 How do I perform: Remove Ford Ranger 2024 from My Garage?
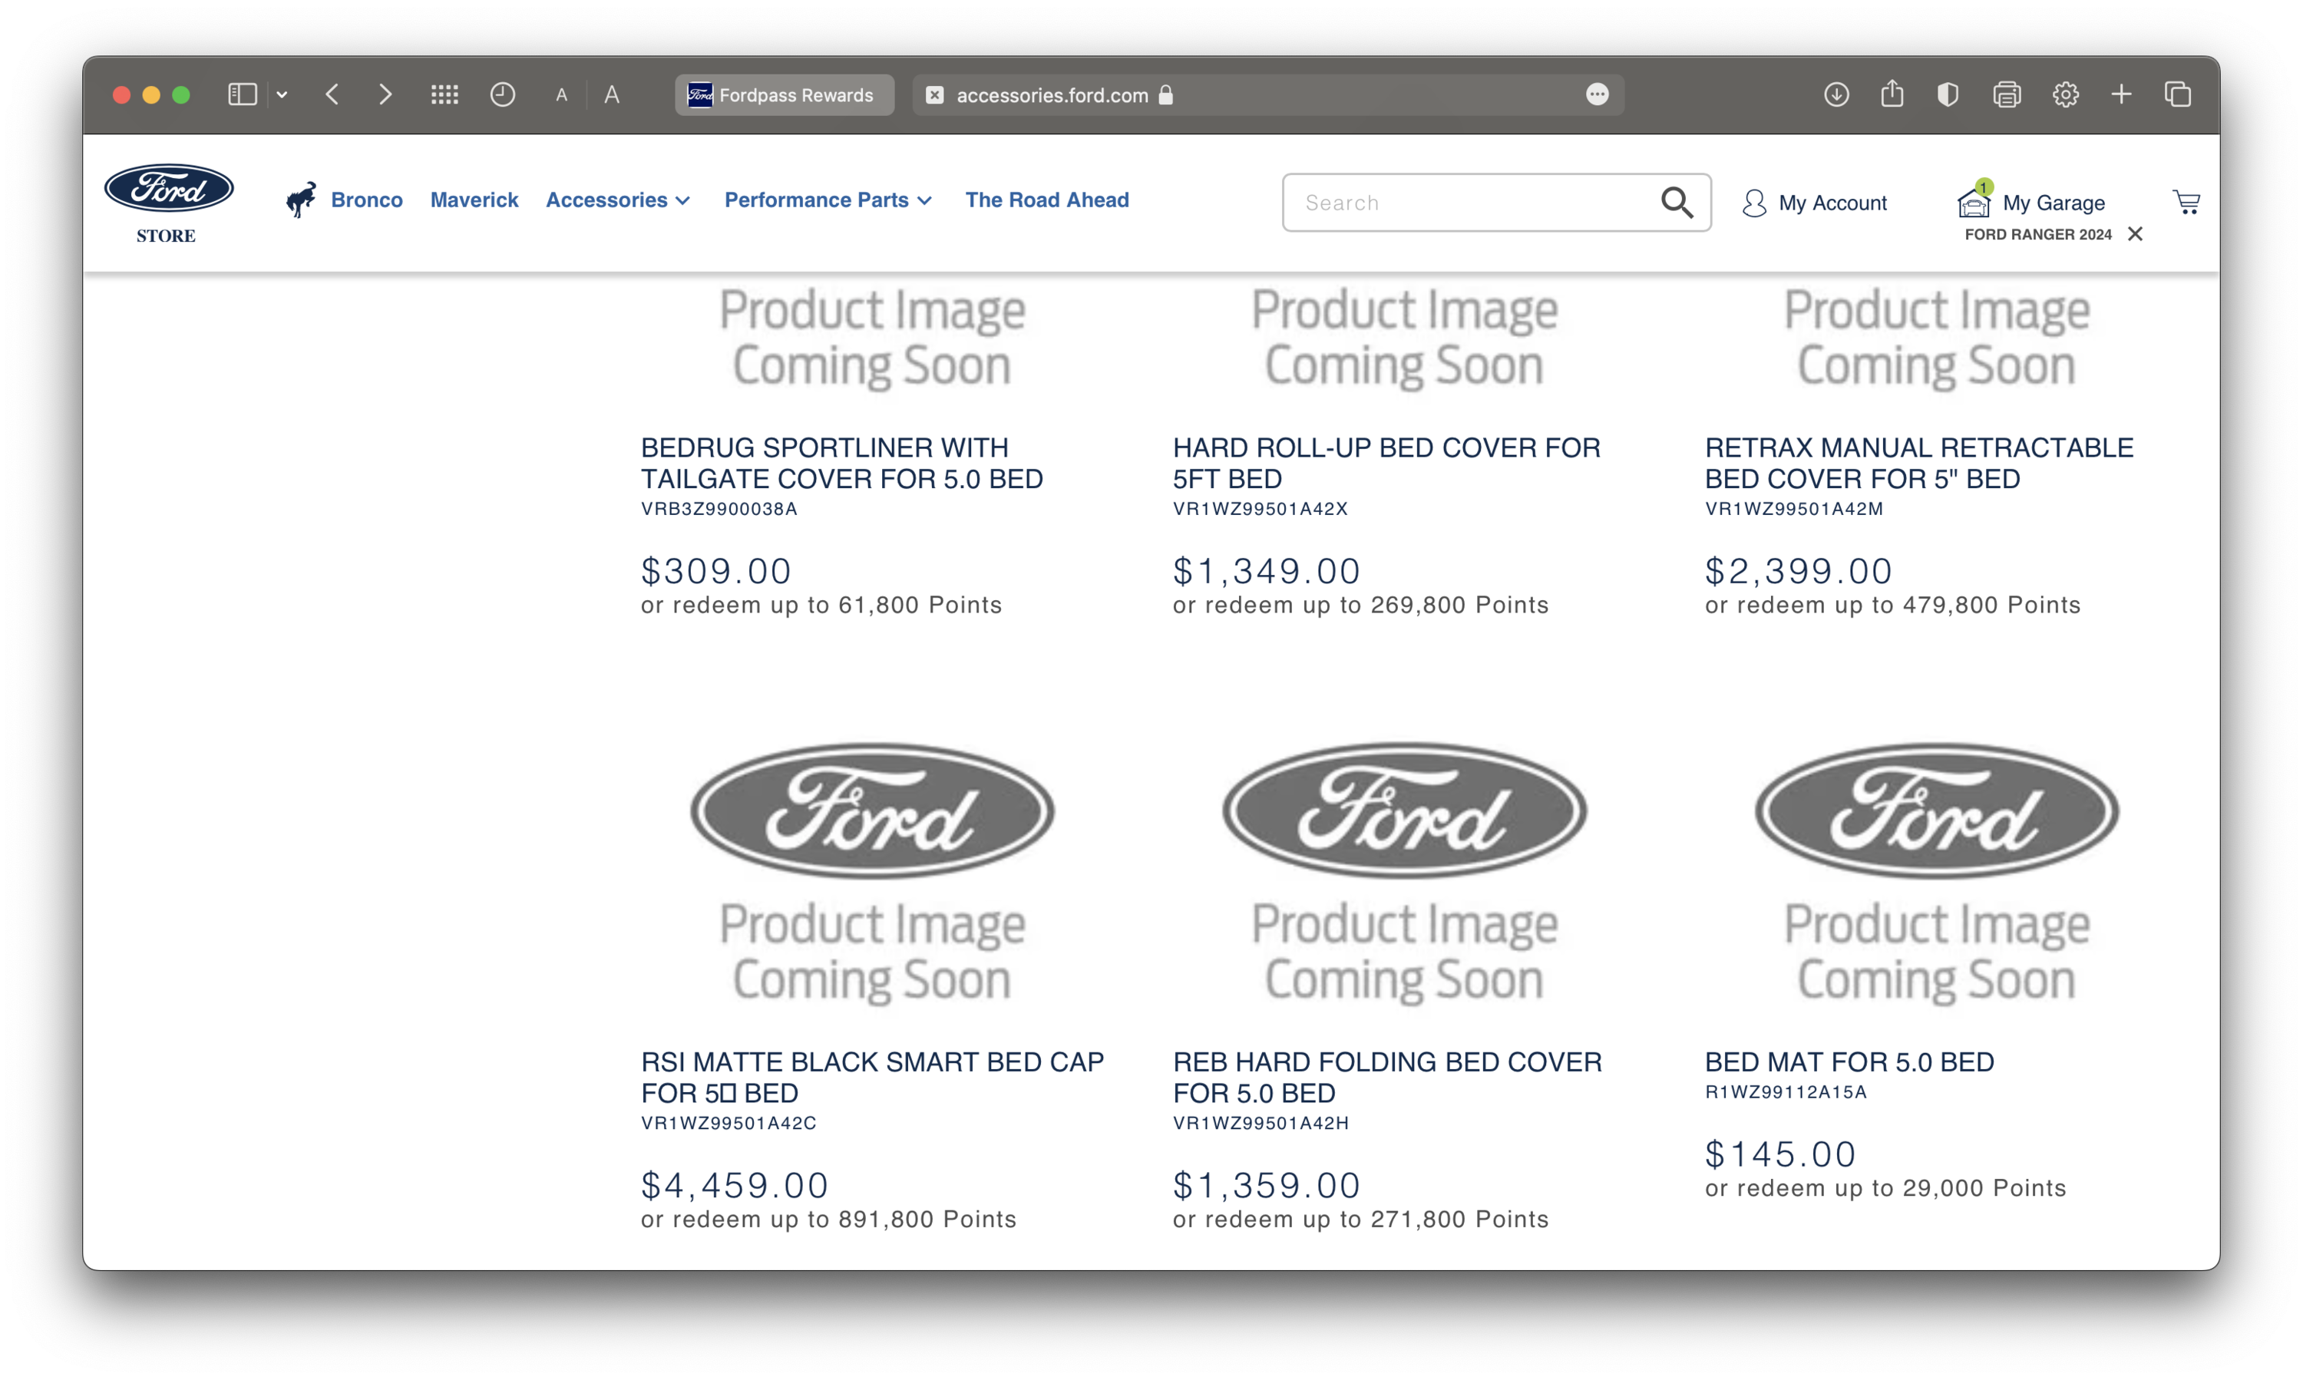coord(2135,233)
